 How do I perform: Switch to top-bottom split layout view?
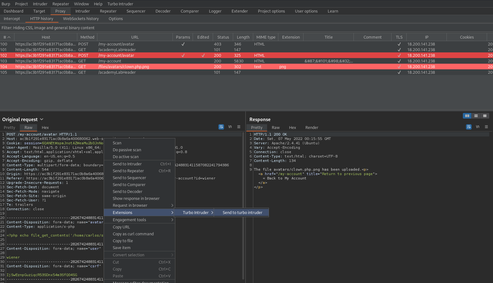476,116
